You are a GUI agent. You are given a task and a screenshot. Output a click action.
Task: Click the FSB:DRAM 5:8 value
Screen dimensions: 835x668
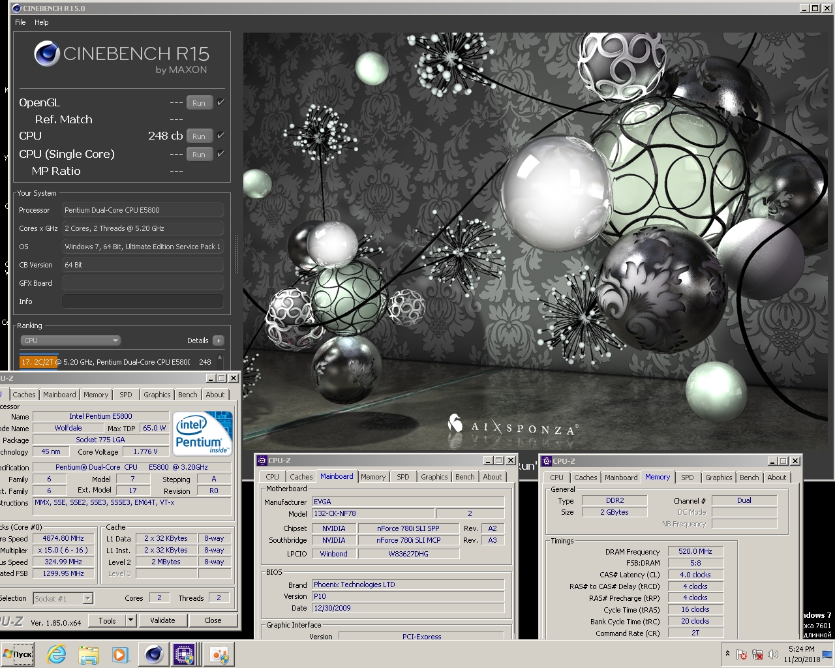(695, 563)
